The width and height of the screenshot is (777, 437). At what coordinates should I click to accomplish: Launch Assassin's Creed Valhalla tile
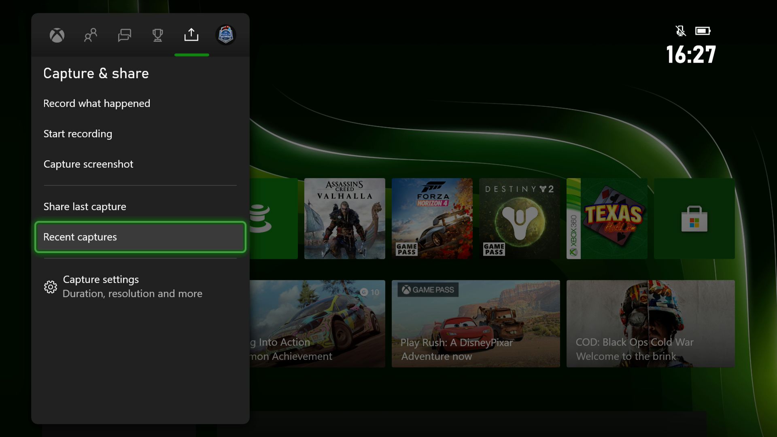coord(344,218)
